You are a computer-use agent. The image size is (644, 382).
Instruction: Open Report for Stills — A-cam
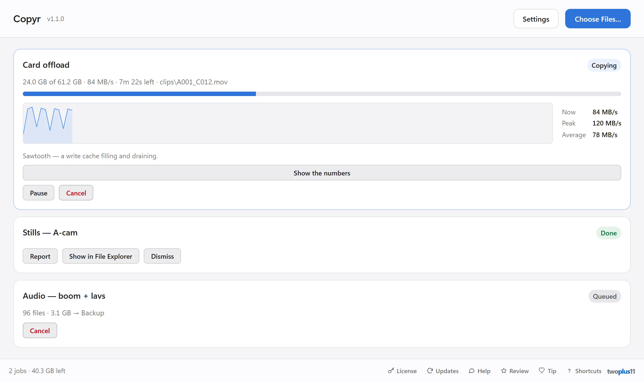tap(40, 256)
